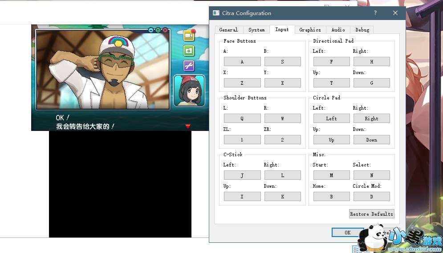The height and width of the screenshot is (253, 443).
Task: Rebind C-Stick Down mapped to K
Action: coord(283,196)
